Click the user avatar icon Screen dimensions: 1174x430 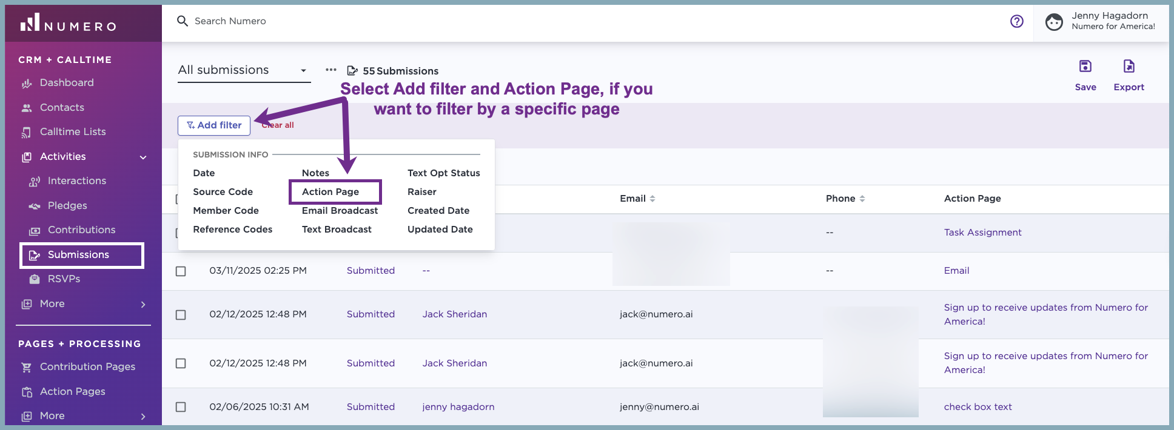point(1054,22)
